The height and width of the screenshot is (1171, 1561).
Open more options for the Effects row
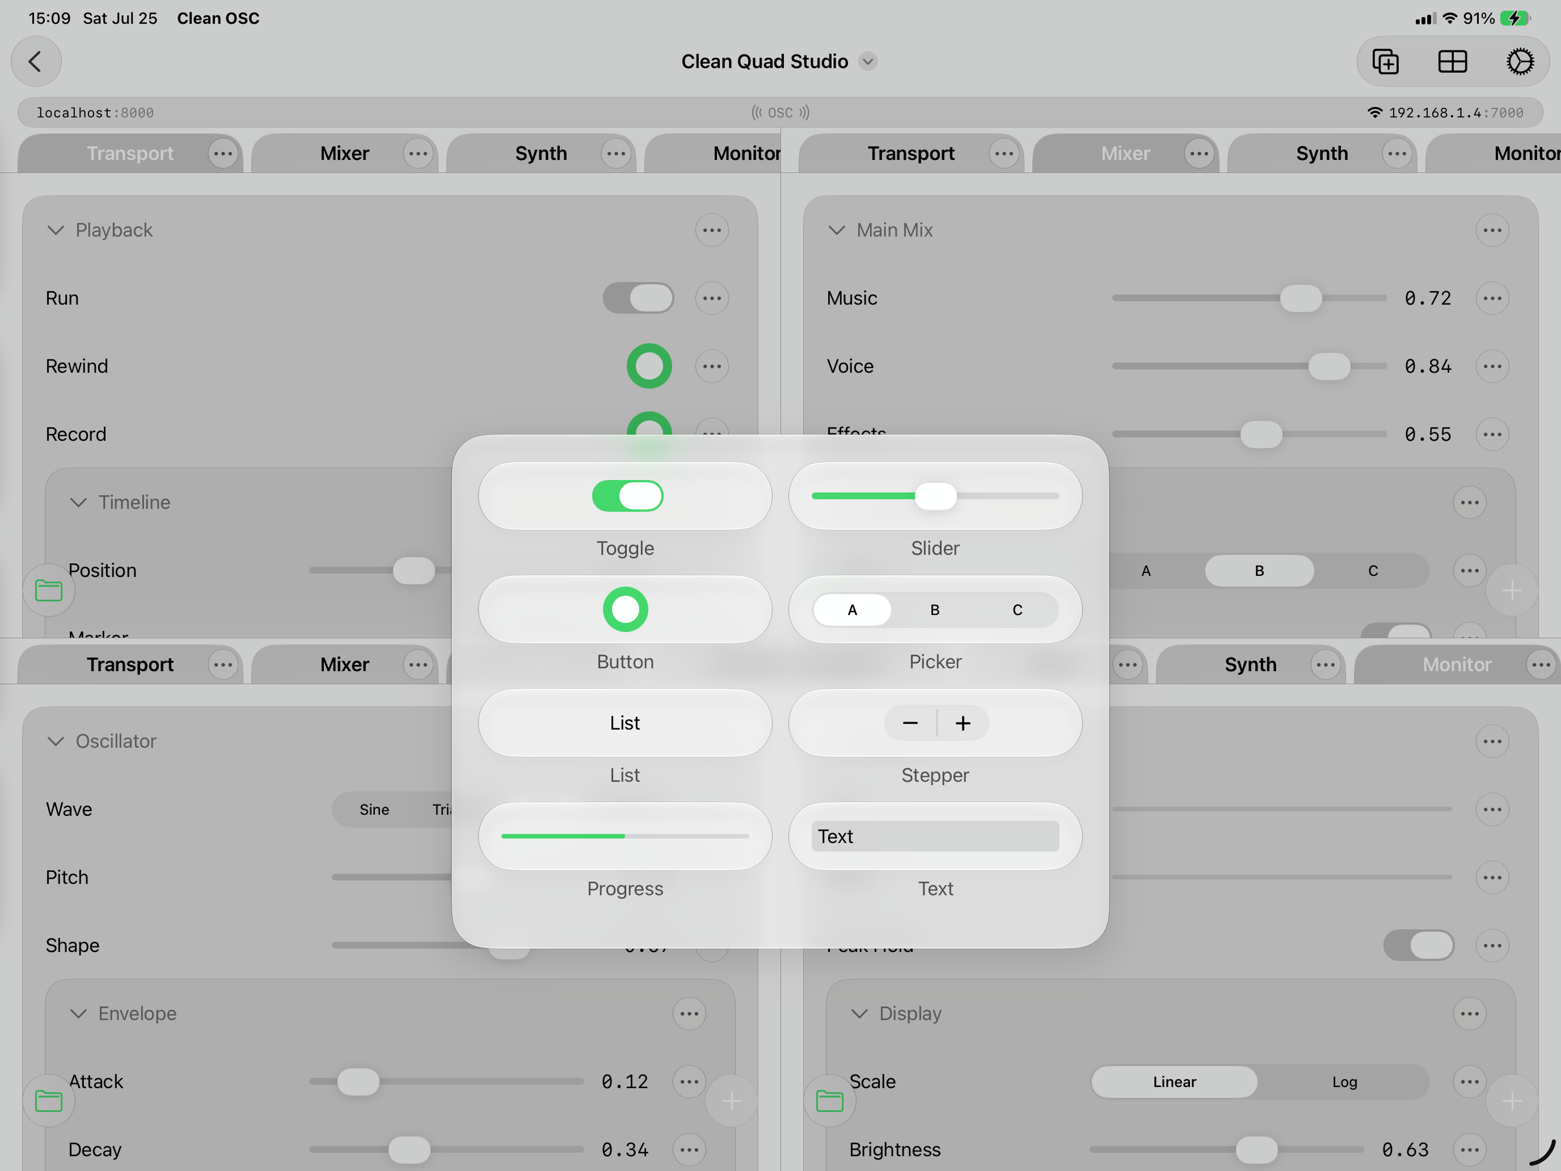tap(1492, 434)
